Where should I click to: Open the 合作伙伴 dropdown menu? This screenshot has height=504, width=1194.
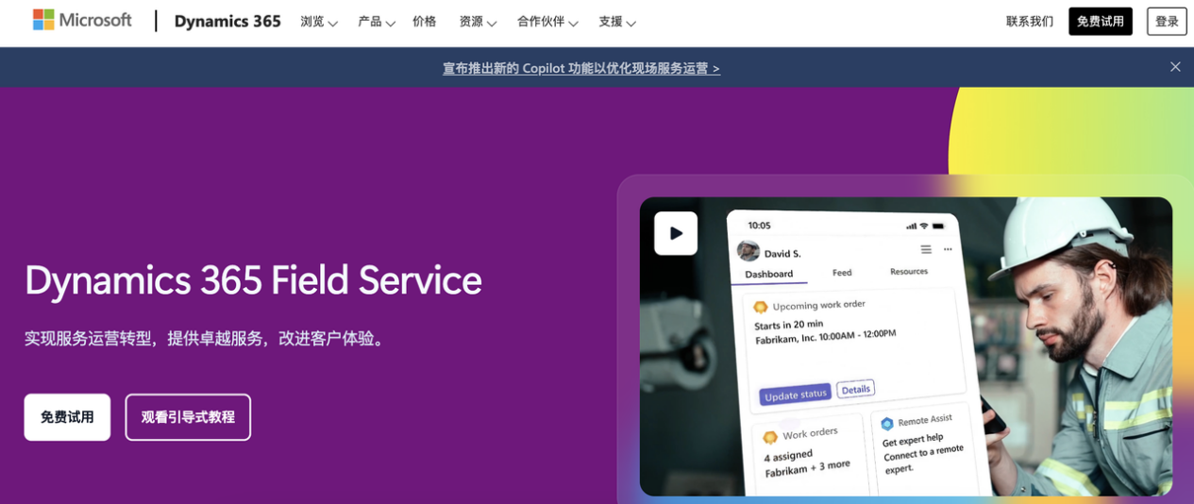[x=547, y=22]
